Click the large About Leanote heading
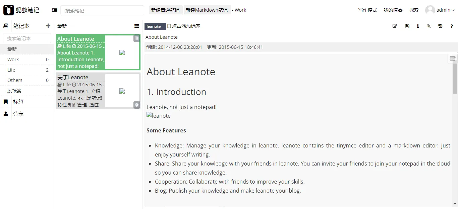Screen dimensions: 458x209 point(181,72)
